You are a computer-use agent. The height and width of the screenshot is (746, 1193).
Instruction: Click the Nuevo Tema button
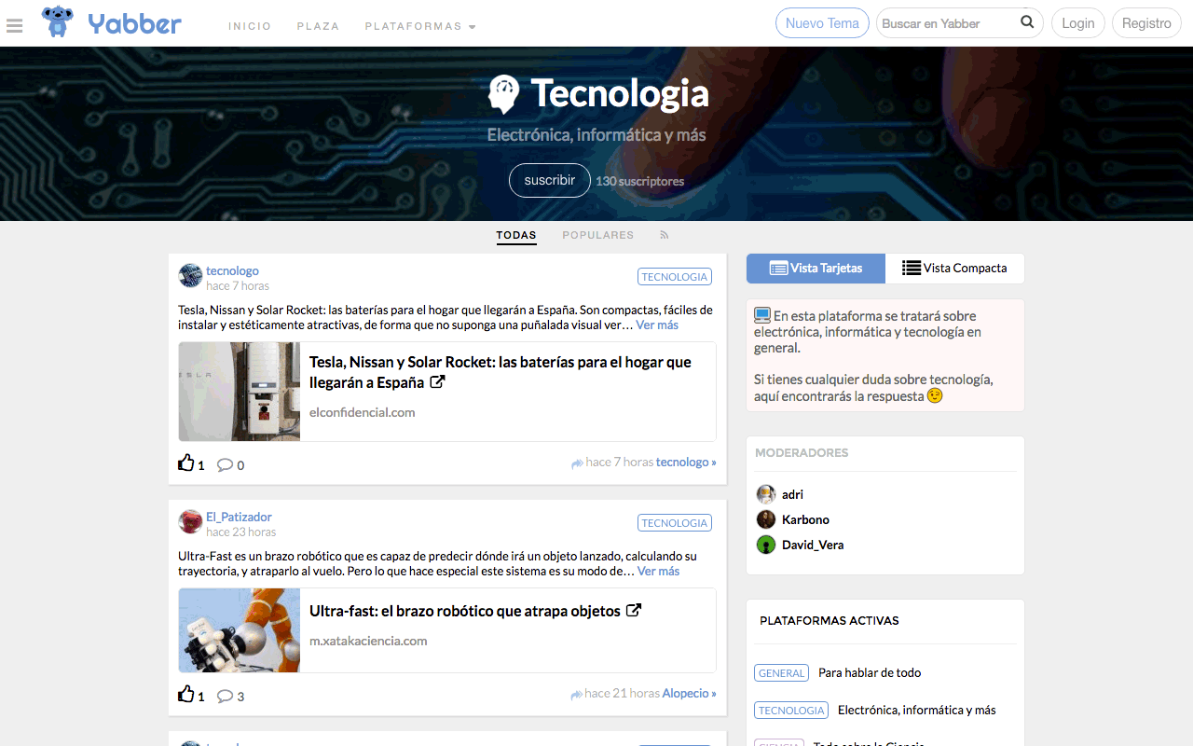(x=822, y=23)
